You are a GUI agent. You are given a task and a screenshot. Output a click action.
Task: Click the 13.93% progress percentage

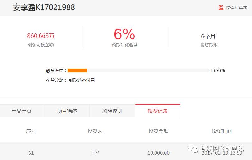pos(217,70)
